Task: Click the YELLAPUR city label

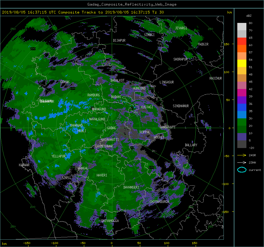Action: tap(58, 156)
